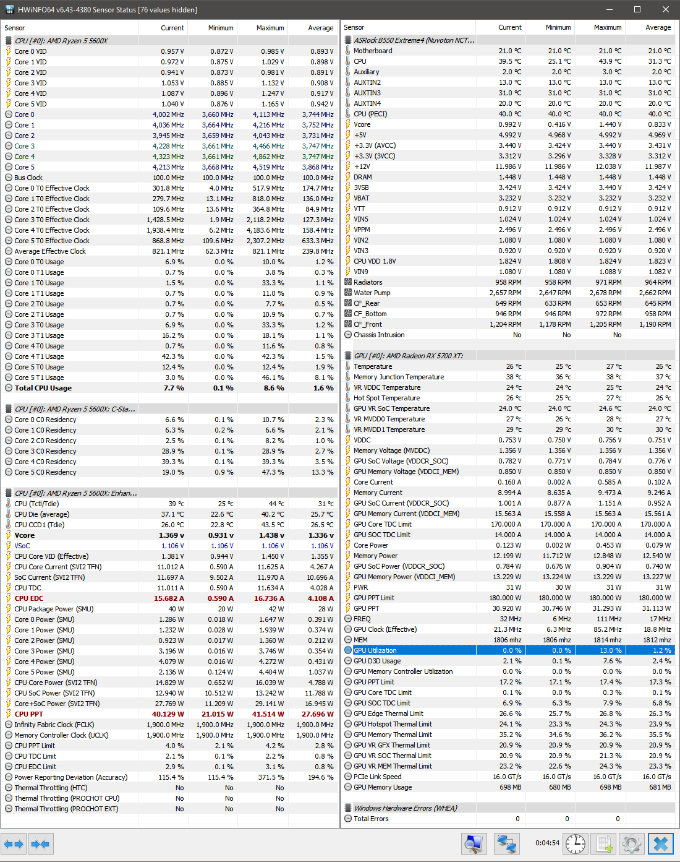680x862 pixels.
Task: Click the left panel's Maximum column header
Action: pyautogui.click(x=263, y=28)
